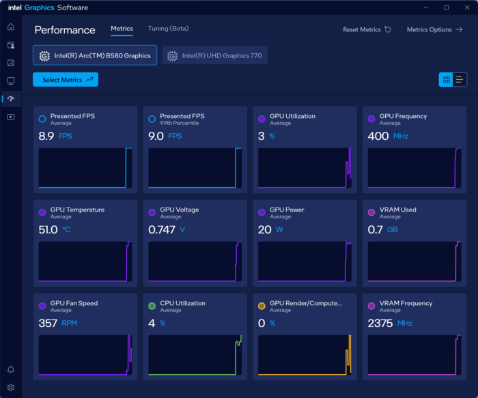Click the Performance page heading
This screenshot has height=398, width=478.
65,30
